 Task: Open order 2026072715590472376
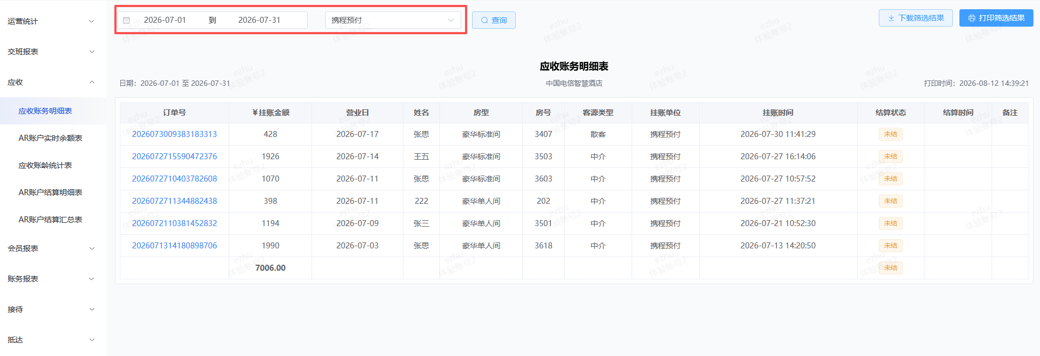pyautogui.click(x=174, y=157)
